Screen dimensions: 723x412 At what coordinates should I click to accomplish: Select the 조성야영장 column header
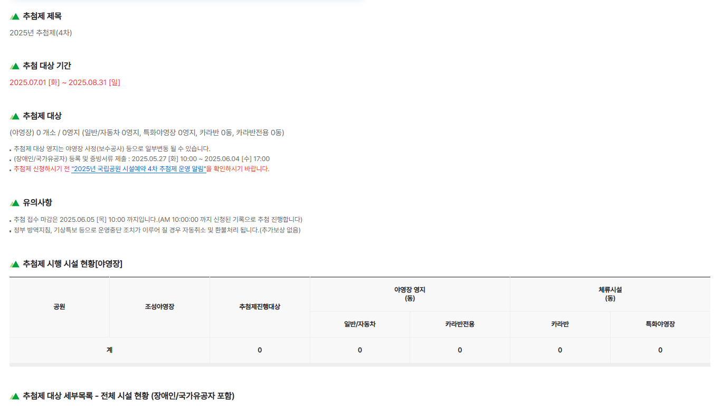click(159, 307)
